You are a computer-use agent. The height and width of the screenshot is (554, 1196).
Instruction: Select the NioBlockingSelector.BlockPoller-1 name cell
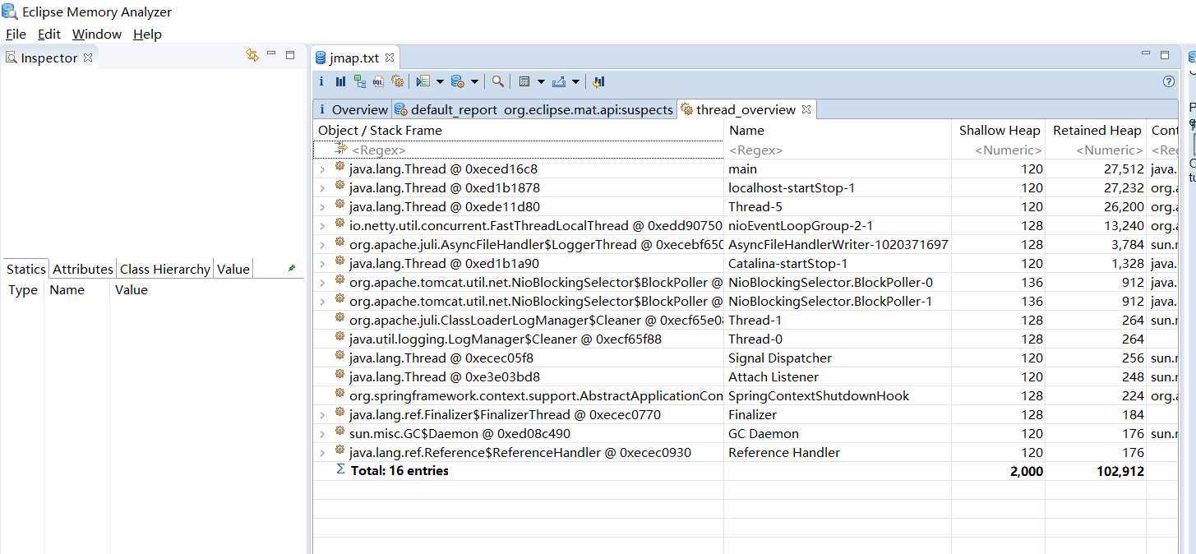[x=830, y=301]
